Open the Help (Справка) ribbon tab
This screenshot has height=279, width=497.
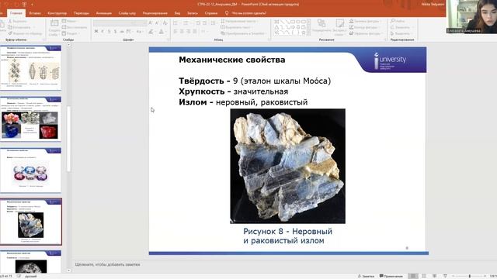211,13
